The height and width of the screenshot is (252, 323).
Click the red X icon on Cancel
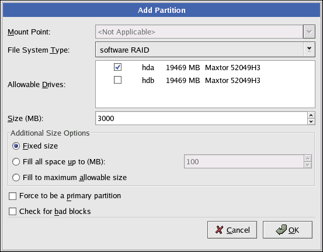point(219,230)
